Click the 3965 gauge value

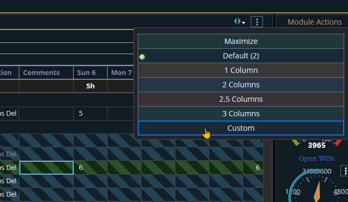[317, 145]
